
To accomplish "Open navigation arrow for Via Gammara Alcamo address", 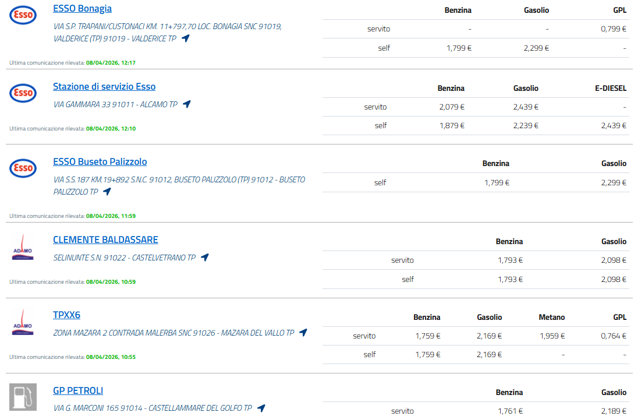I will pyautogui.click(x=187, y=104).
